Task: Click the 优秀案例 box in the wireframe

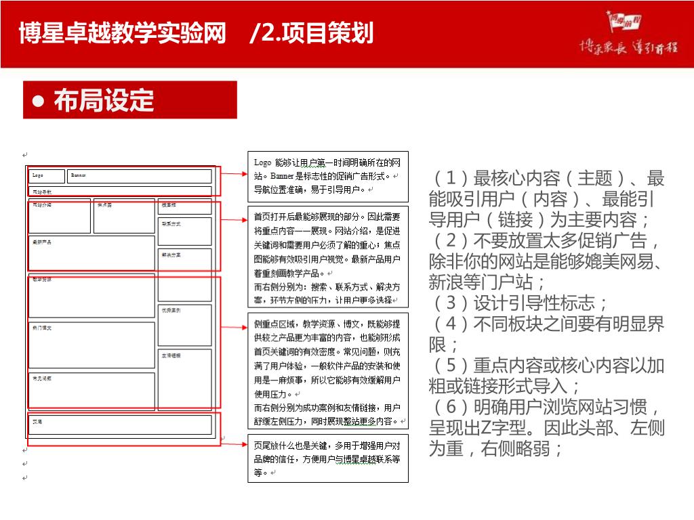Action: tap(184, 325)
